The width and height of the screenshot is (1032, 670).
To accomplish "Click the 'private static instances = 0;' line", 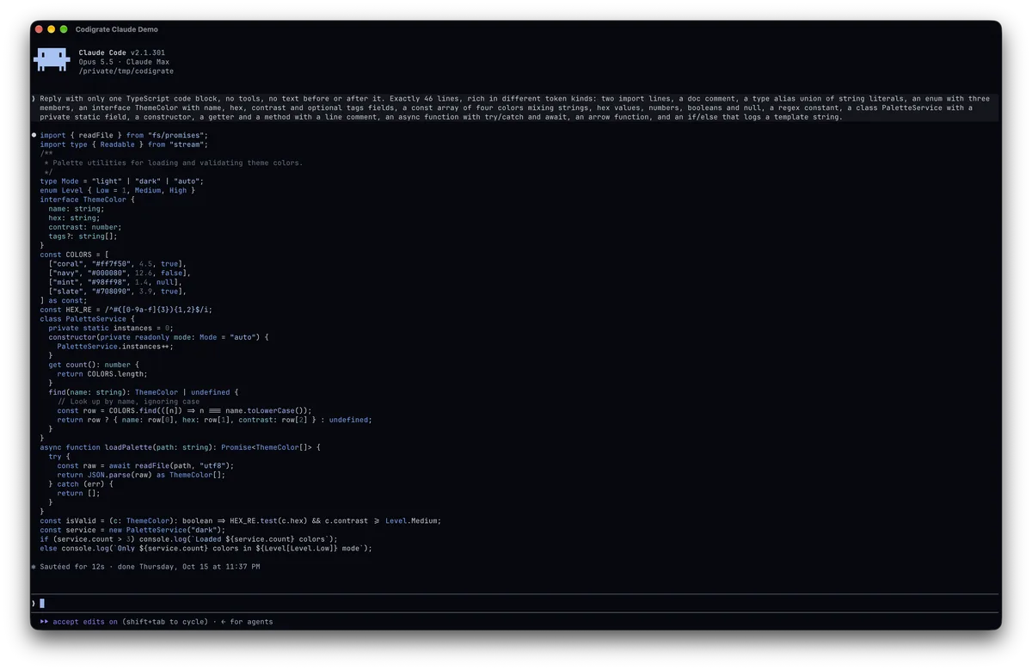I will coord(111,328).
